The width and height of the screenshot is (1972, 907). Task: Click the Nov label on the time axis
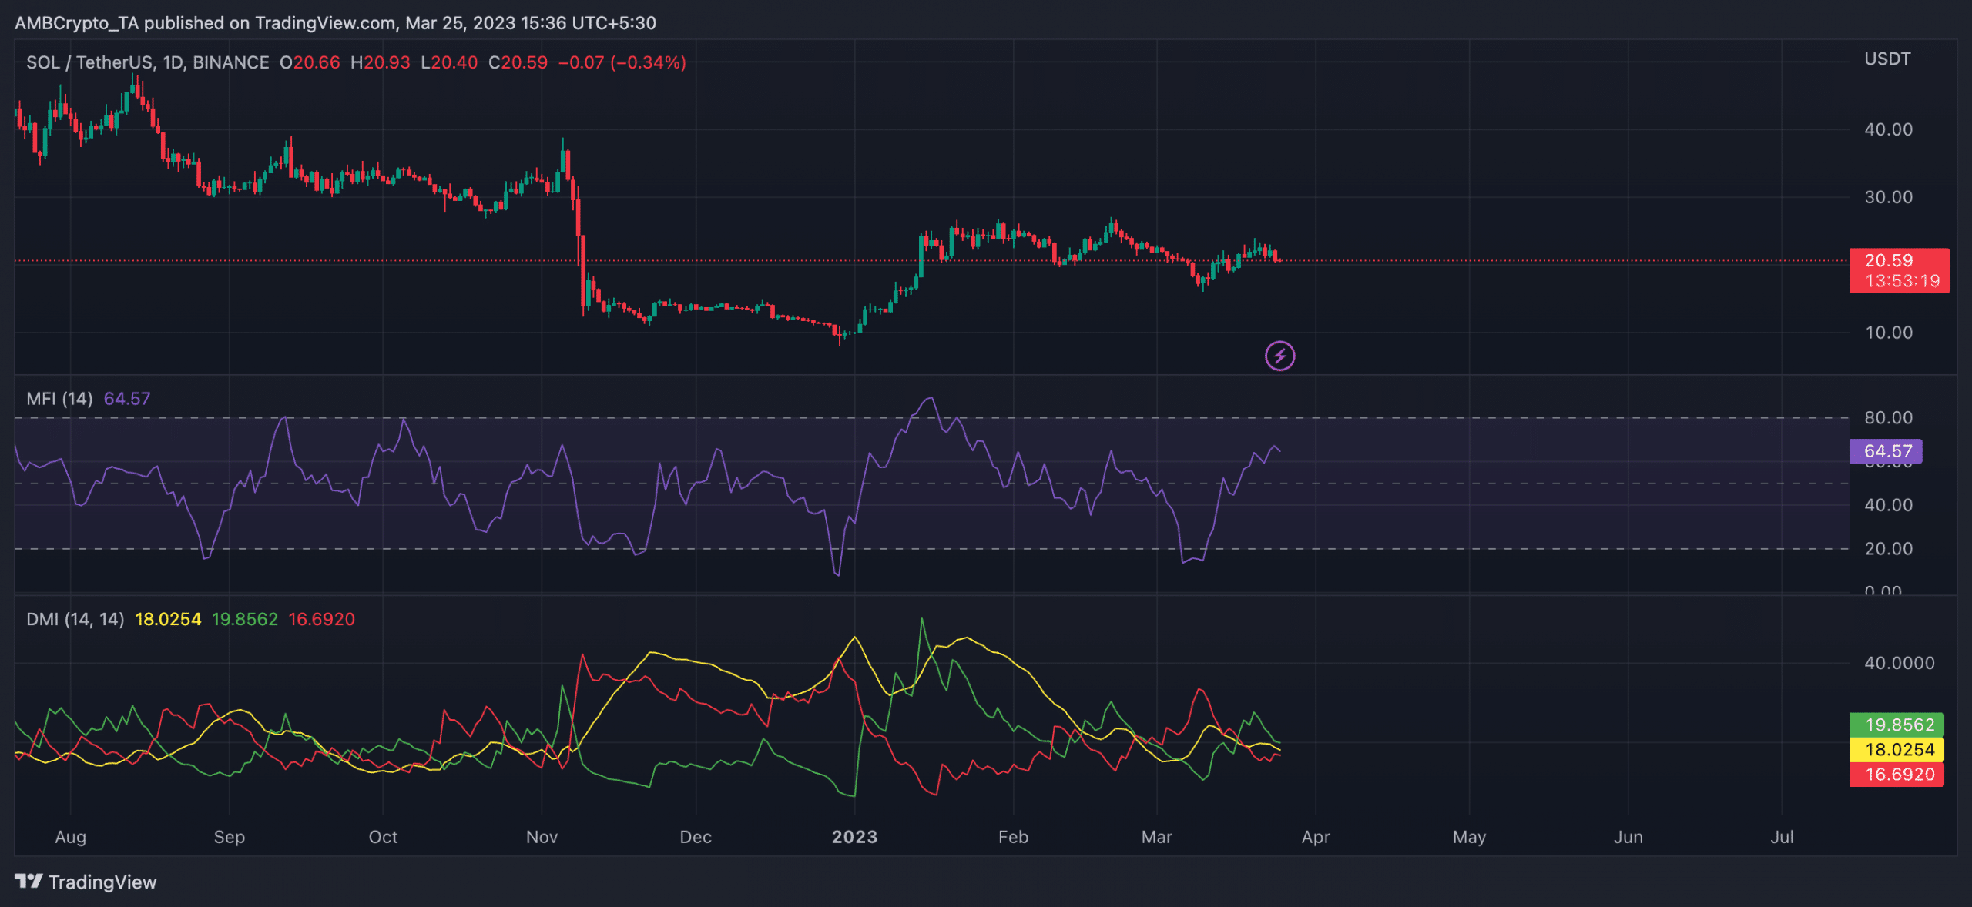pos(542,837)
